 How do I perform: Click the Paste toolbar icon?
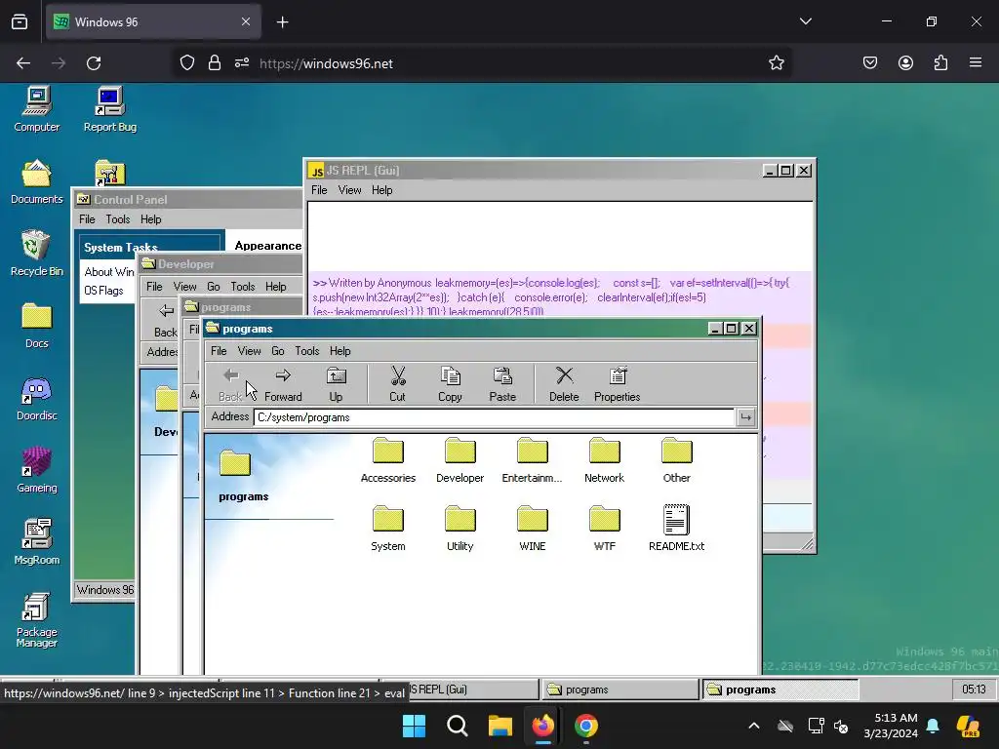(502, 384)
